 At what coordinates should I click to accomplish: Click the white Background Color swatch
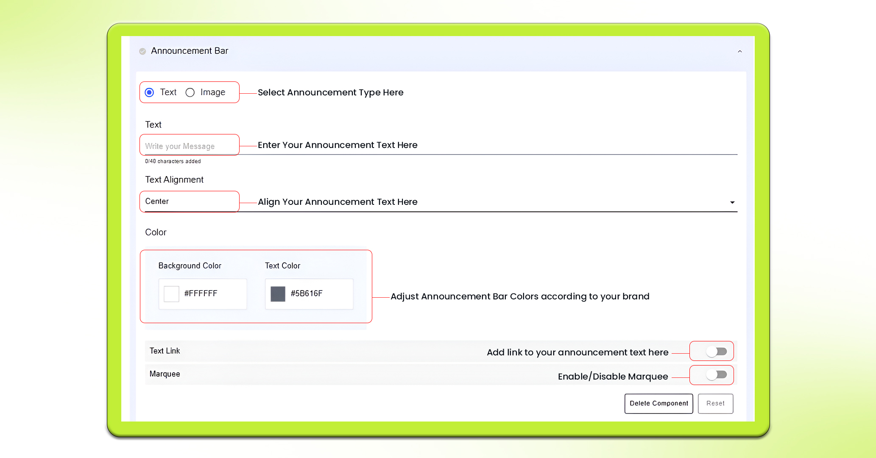(171, 293)
